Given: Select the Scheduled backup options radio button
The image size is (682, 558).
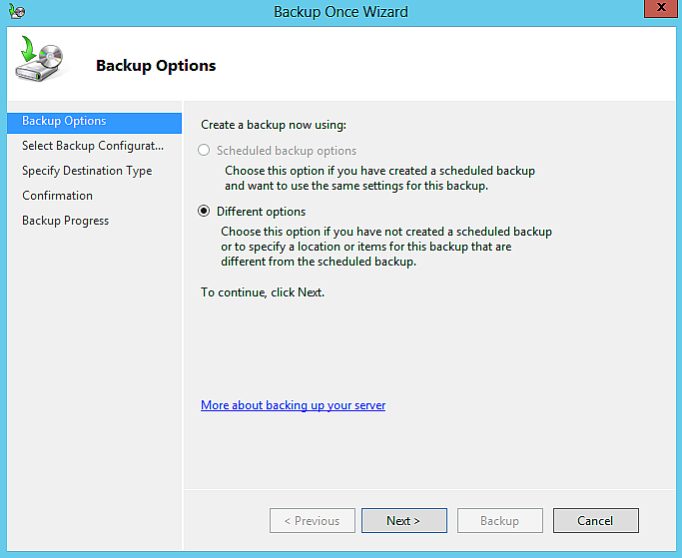Looking at the screenshot, I should point(204,150).
